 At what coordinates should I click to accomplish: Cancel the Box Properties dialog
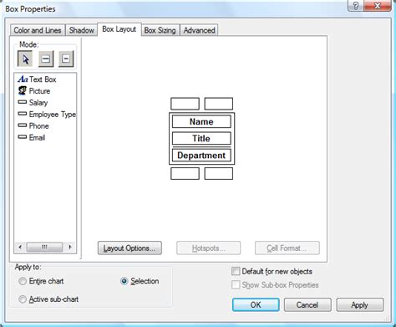tap(307, 304)
